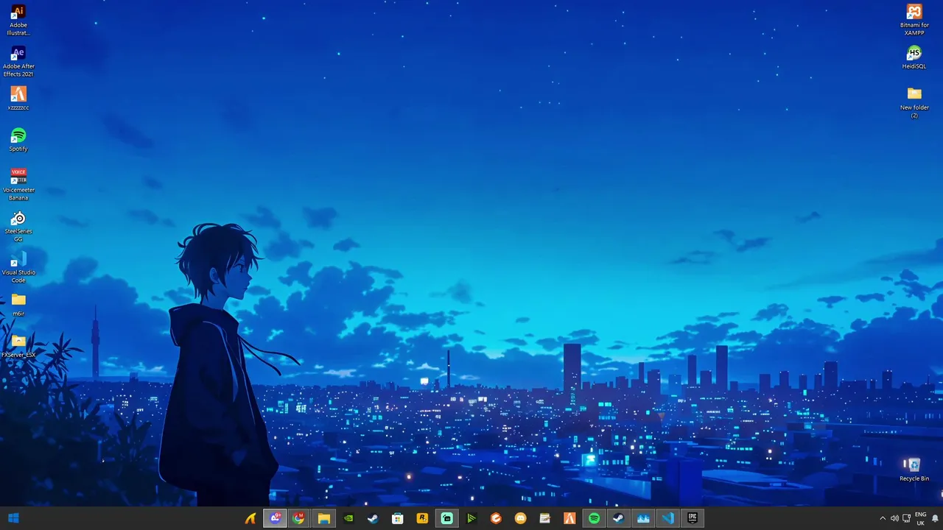
Task: Open the volume control in system tray
Action: (x=894, y=518)
